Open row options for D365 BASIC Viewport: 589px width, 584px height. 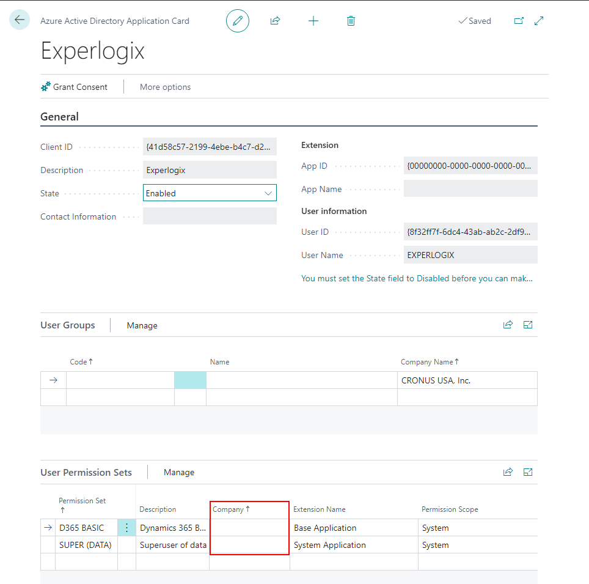coord(126,528)
